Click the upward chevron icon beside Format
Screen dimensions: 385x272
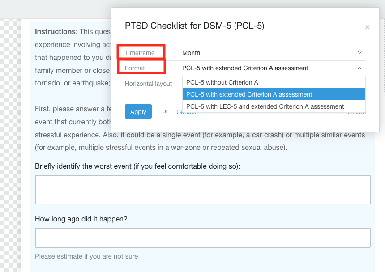click(x=359, y=68)
